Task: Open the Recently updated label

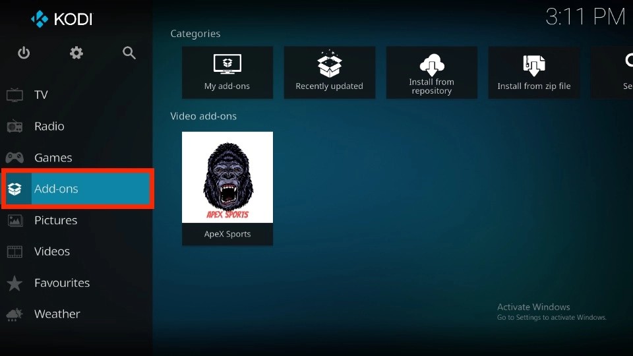Action: pyautogui.click(x=330, y=86)
